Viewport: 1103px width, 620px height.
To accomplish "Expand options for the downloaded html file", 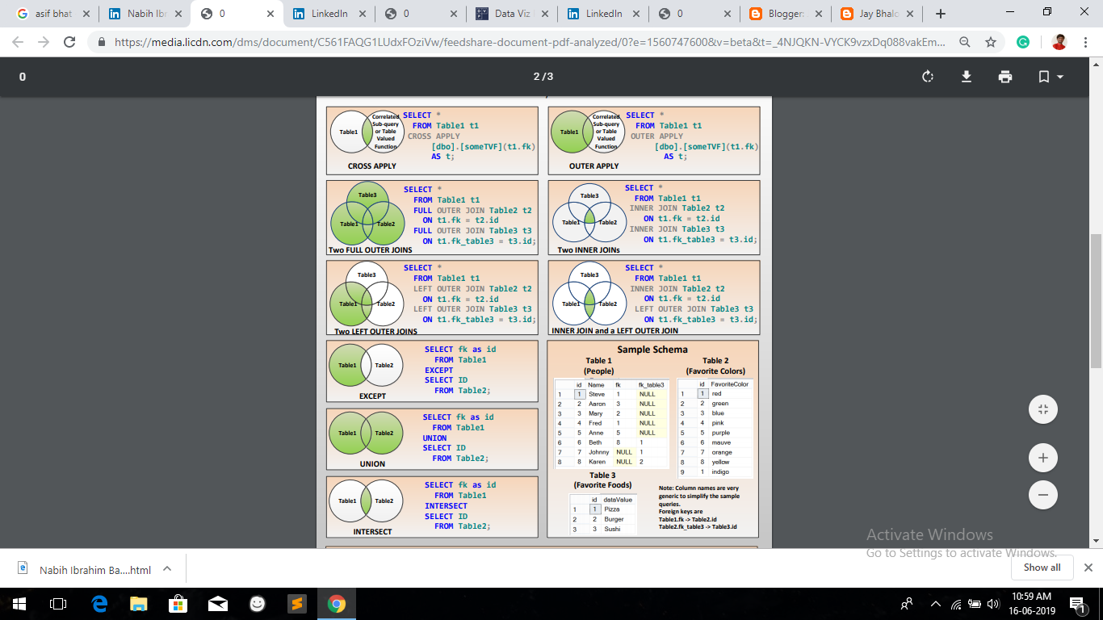I will pyautogui.click(x=167, y=569).
